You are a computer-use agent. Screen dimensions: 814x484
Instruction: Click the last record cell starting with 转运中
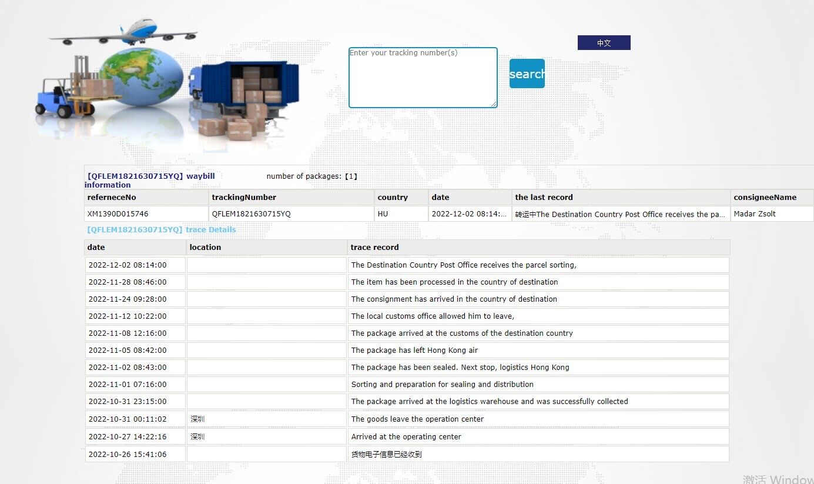click(621, 214)
